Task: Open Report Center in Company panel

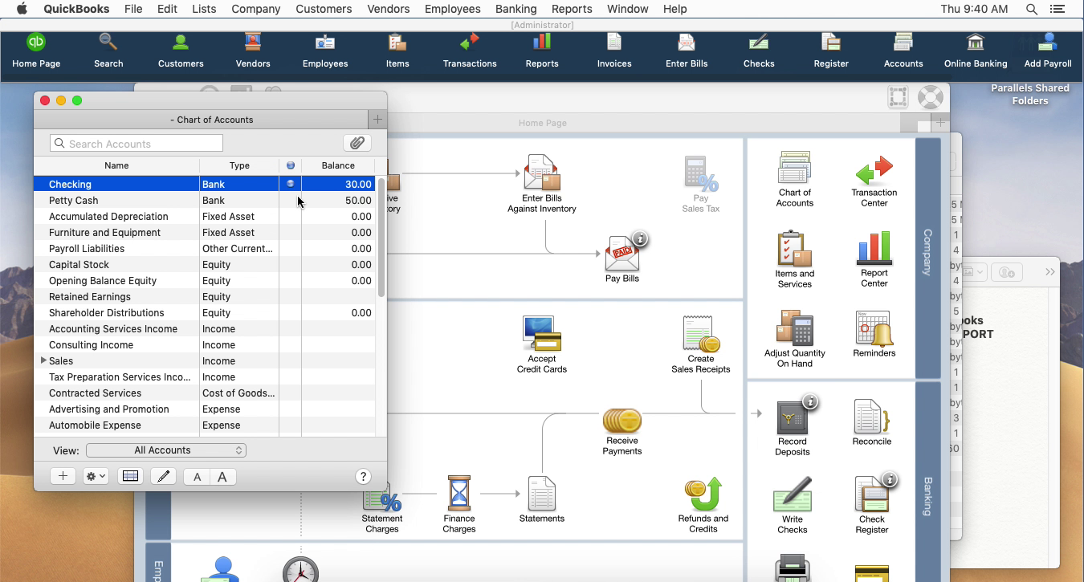Action: coord(874,259)
